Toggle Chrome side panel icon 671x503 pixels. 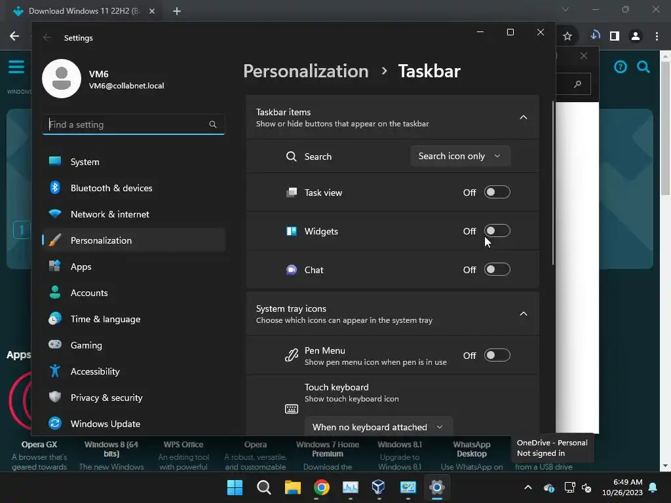615,36
